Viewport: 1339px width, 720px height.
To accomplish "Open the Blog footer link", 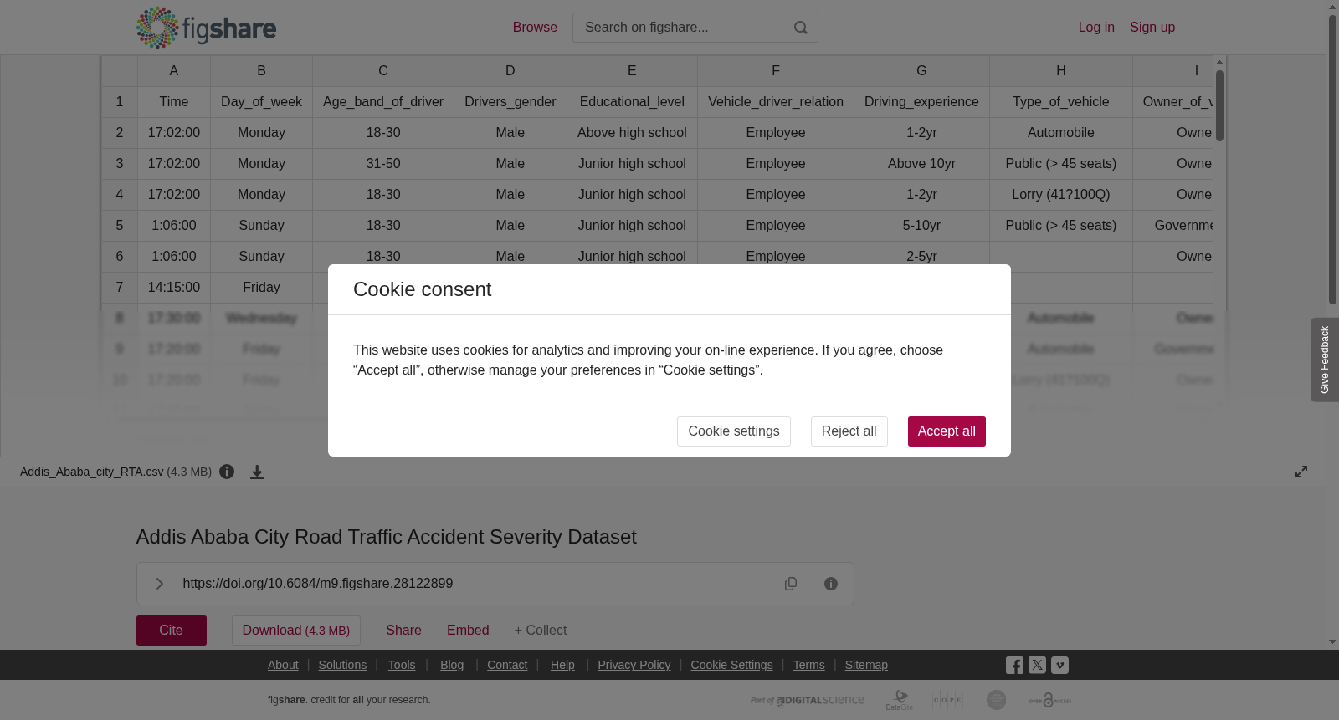I will pyautogui.click(x=452, y=665).
